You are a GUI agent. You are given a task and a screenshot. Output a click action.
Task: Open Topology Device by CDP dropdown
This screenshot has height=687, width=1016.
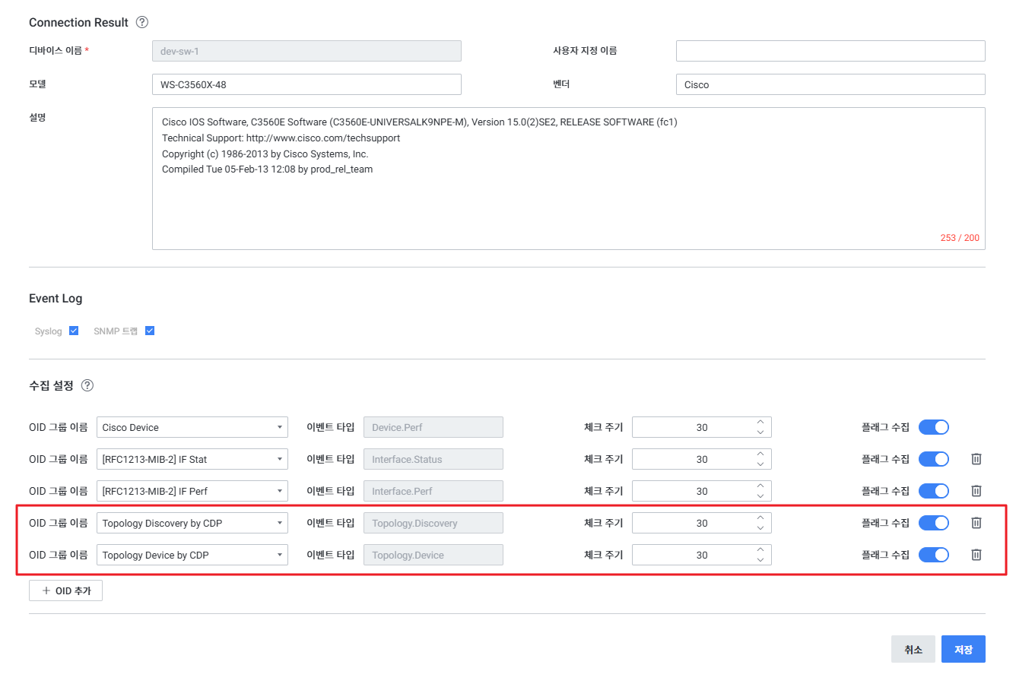[192, 555]
